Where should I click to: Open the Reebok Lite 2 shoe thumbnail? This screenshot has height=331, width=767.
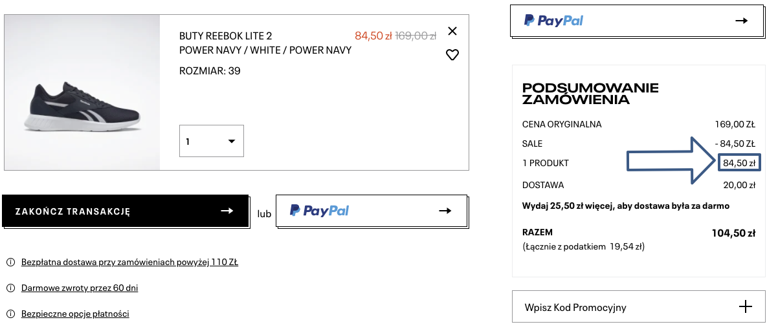[82, 92]
